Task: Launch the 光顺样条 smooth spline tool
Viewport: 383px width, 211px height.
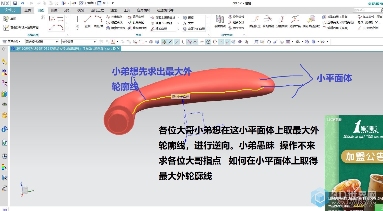Action: click(x=295, y=21)
